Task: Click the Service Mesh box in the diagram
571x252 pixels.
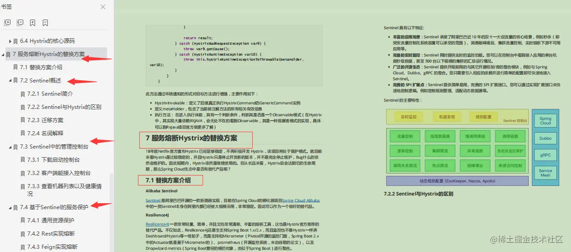Action: point(545,173)
